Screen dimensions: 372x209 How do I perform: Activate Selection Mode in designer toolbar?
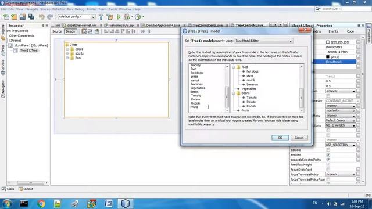click(84, 31)
